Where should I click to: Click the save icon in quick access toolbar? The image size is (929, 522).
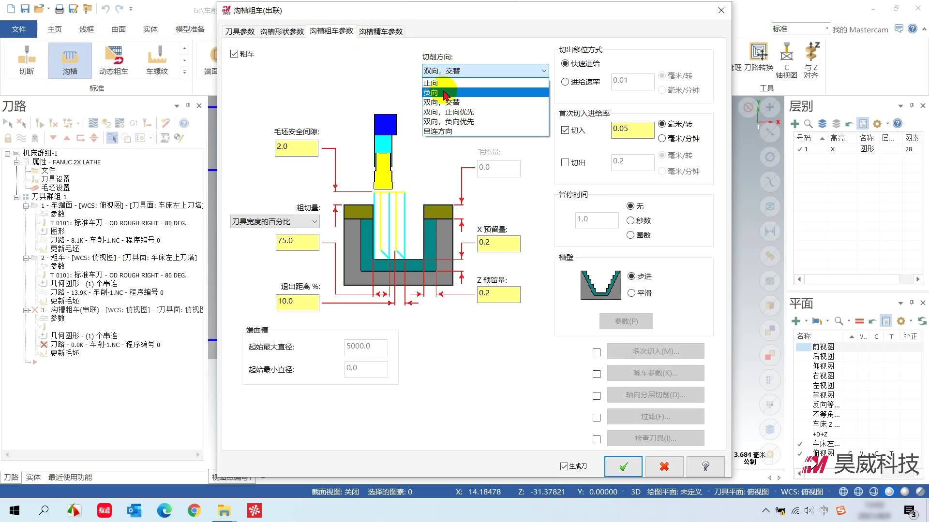(25, 9)
